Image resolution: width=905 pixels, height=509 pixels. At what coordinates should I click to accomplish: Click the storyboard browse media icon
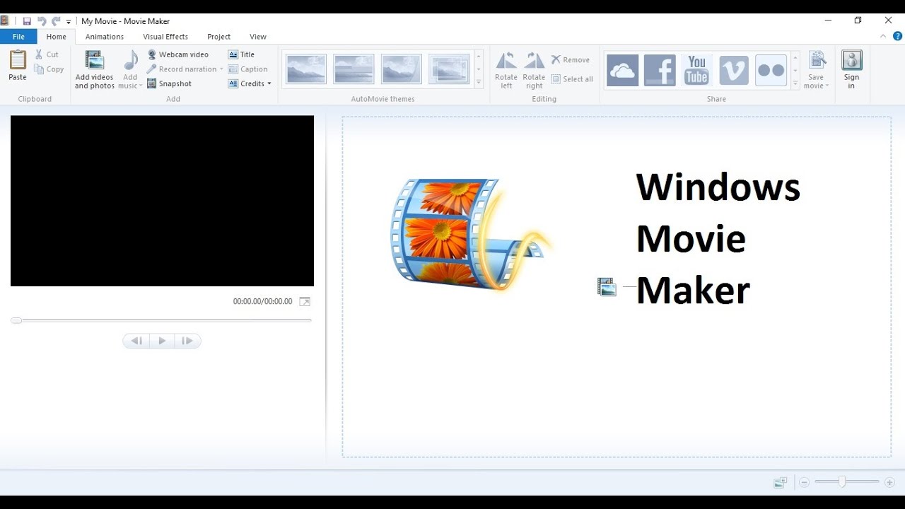[607, 286]
